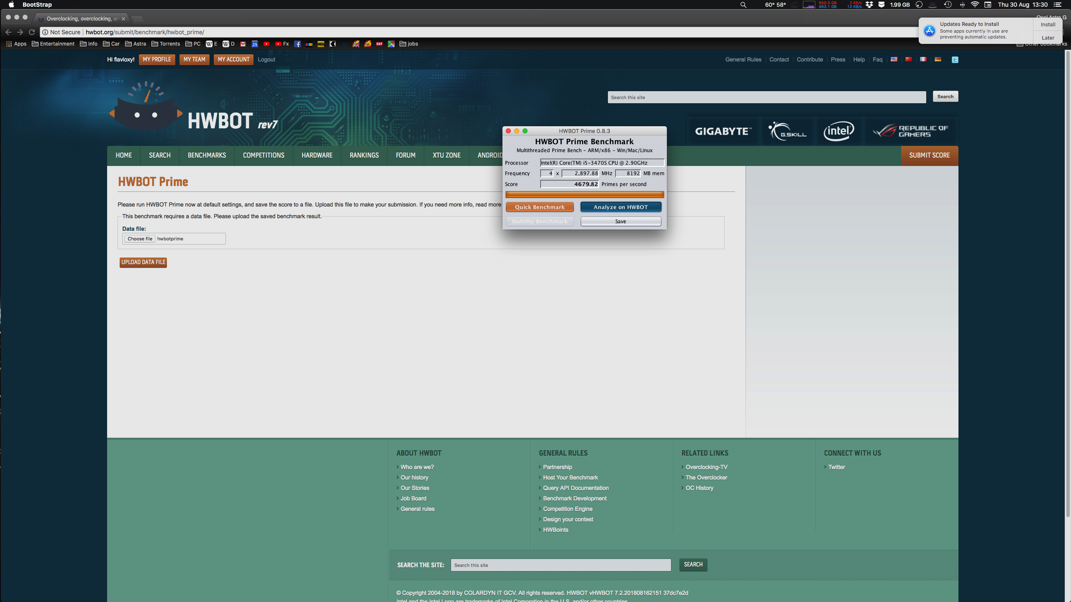
Task: Open the Facebook bookmark icon
Action: pos(297,44)
